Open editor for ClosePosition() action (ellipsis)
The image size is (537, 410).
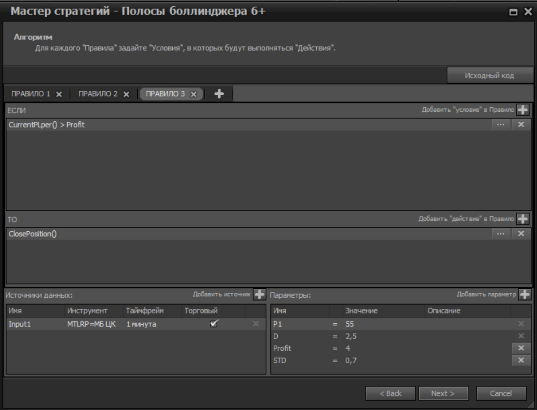(x=501, y=234)
